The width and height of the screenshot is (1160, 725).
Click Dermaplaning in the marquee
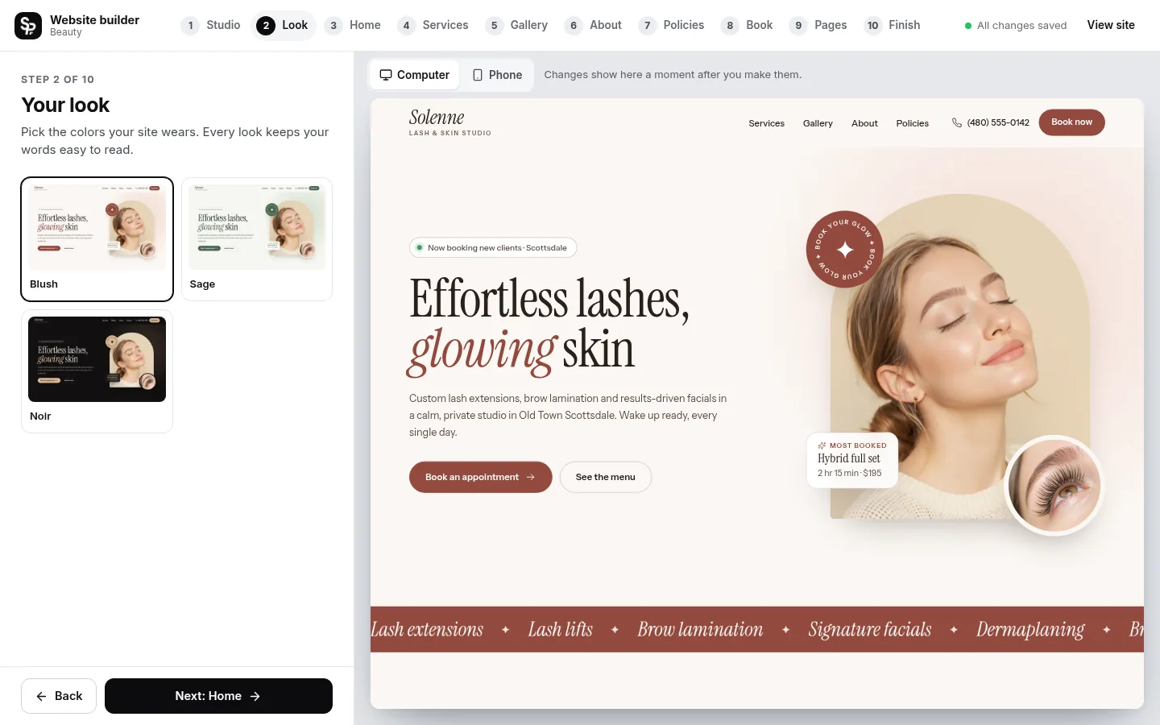[1030, 629]
